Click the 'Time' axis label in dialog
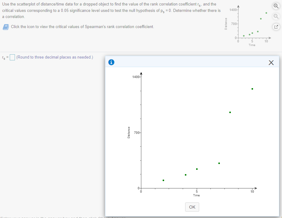Viewport: 282px width, 218px height. coord(196,195)
